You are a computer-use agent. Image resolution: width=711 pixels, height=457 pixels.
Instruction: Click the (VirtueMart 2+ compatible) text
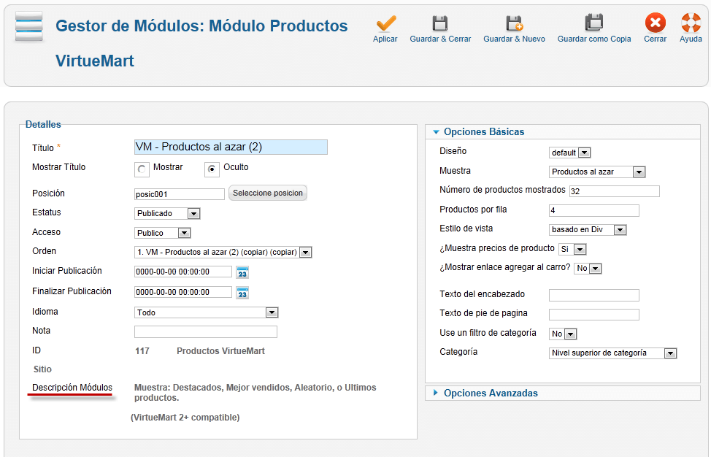(x=185, y=418)
